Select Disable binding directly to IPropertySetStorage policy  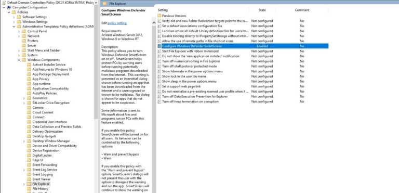click(205, 36)
